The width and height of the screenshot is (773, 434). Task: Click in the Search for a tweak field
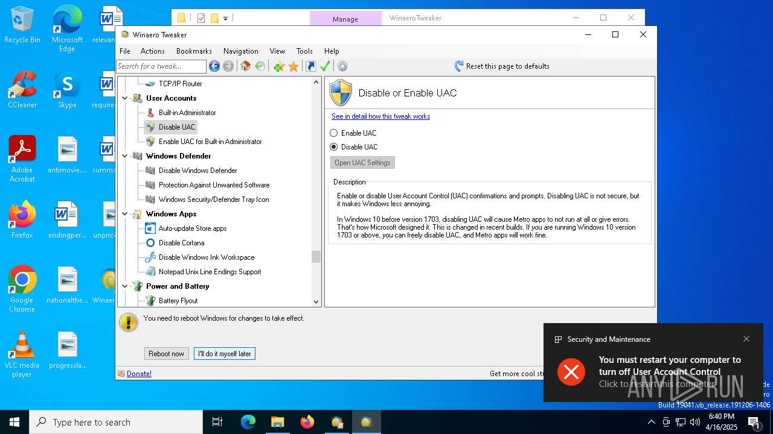[161, 66]
